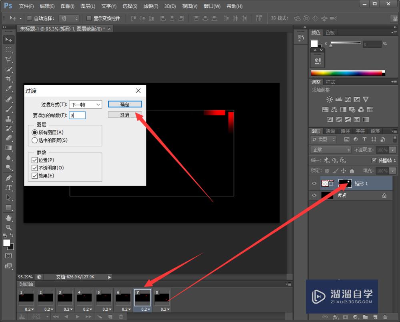This screenshot has height=322, width=400.
Task: Open the Filter (滤镜) menu
Action: tap(150, 6)
